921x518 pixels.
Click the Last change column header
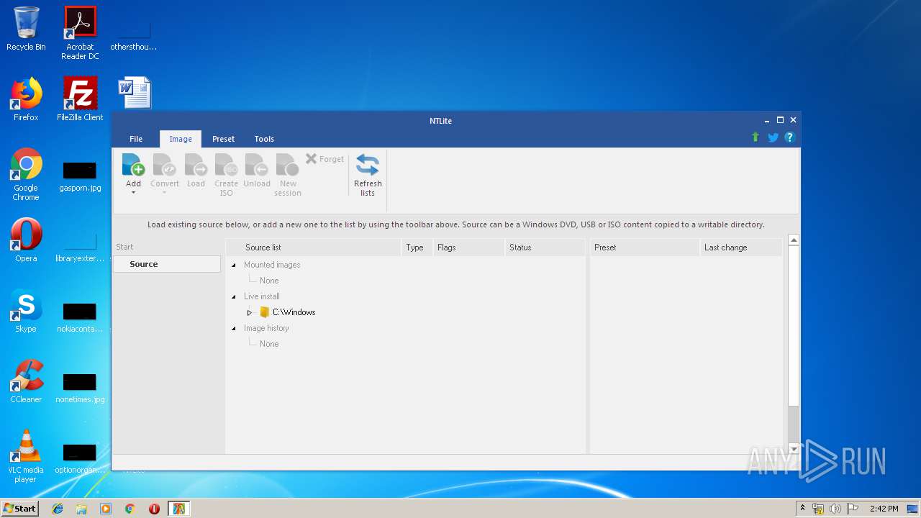(x=741, y=247)
